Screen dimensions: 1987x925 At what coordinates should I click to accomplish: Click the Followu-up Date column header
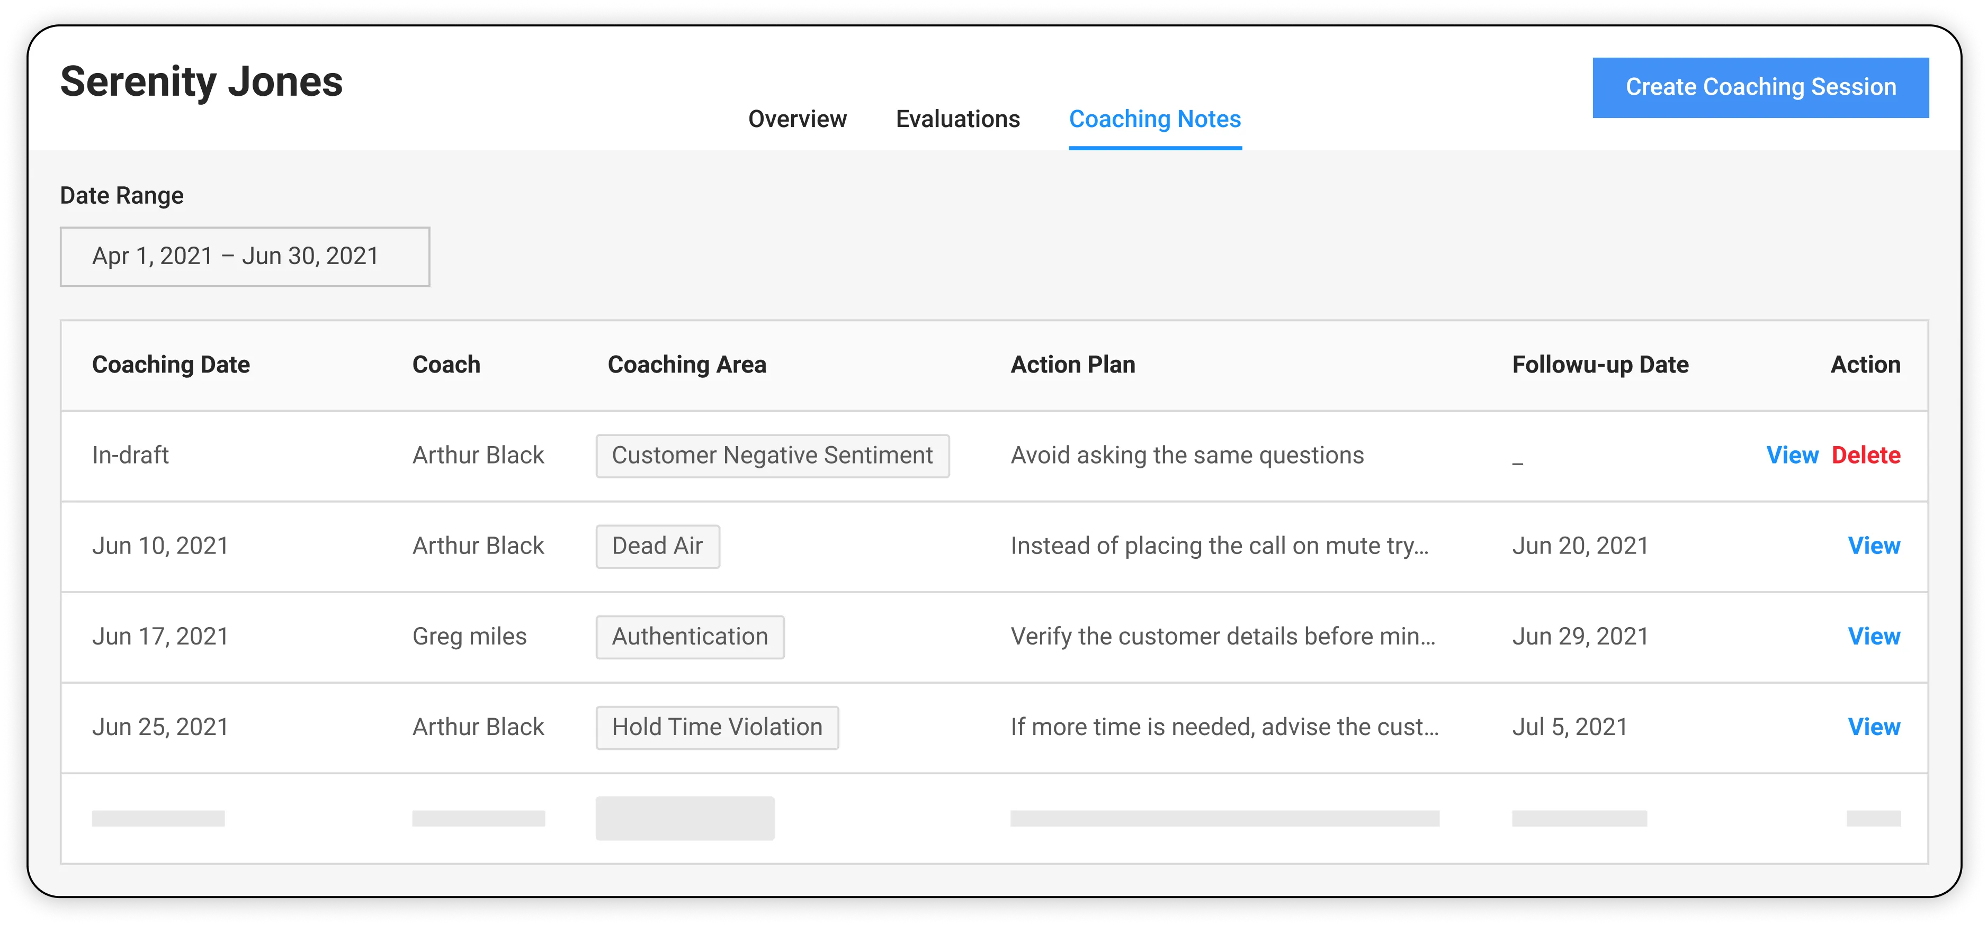pos(1599,364)
